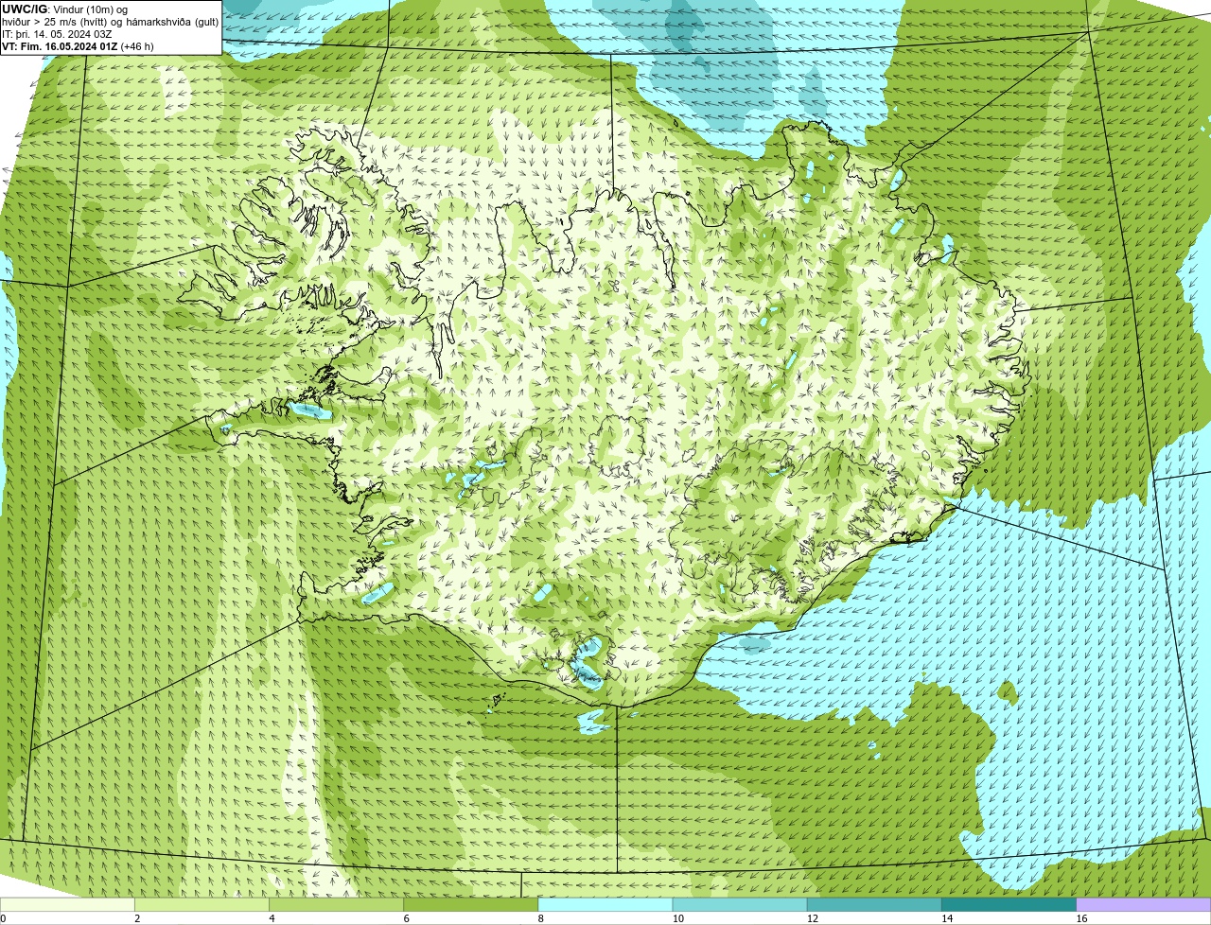The height and width of the screenshot is (925, 1211).
Task: Click the 4–6 m/s green legend swatch
Action: pyautogui.click(x=337, y=904)
